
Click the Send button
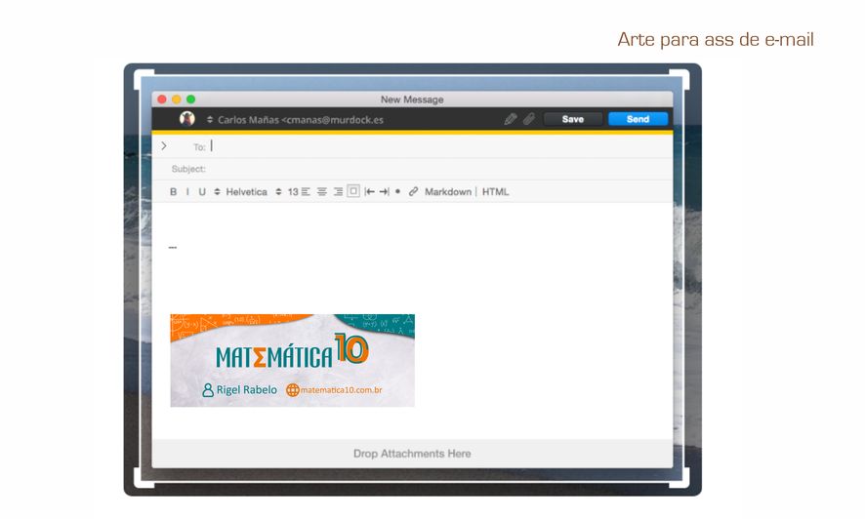(638, 119)
